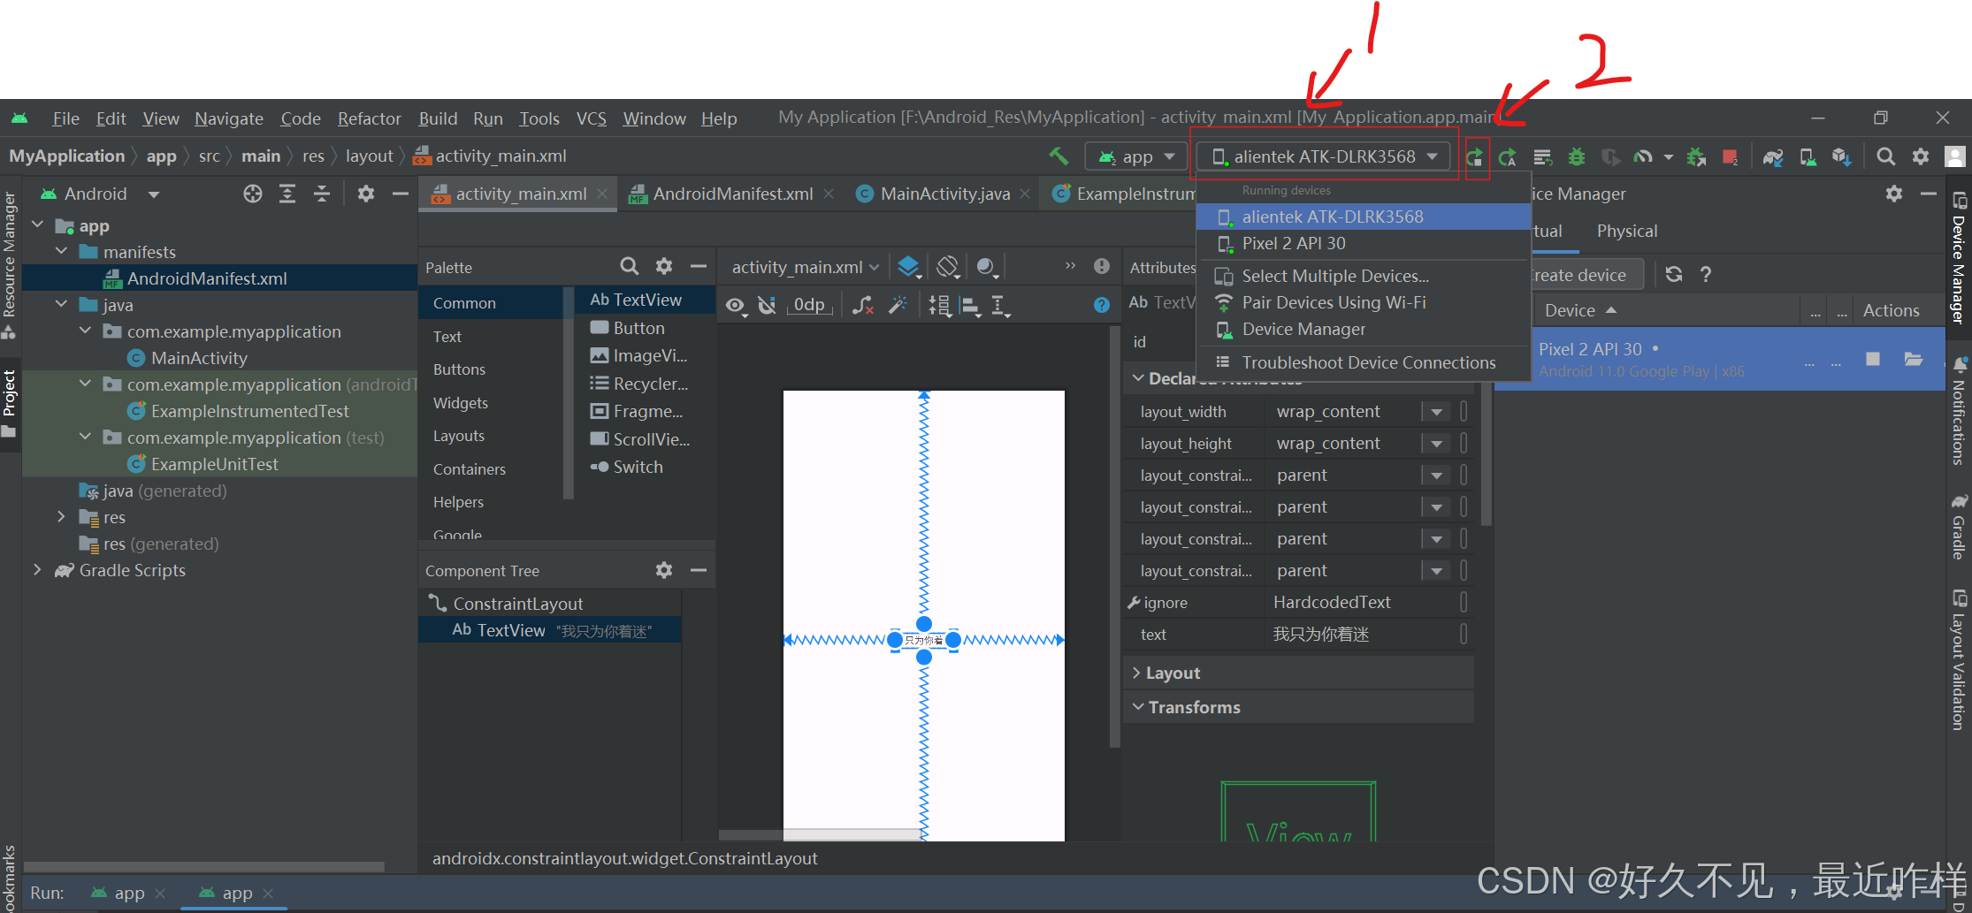Toggle Autoconnect to parent magnet icon

[768, 305]
